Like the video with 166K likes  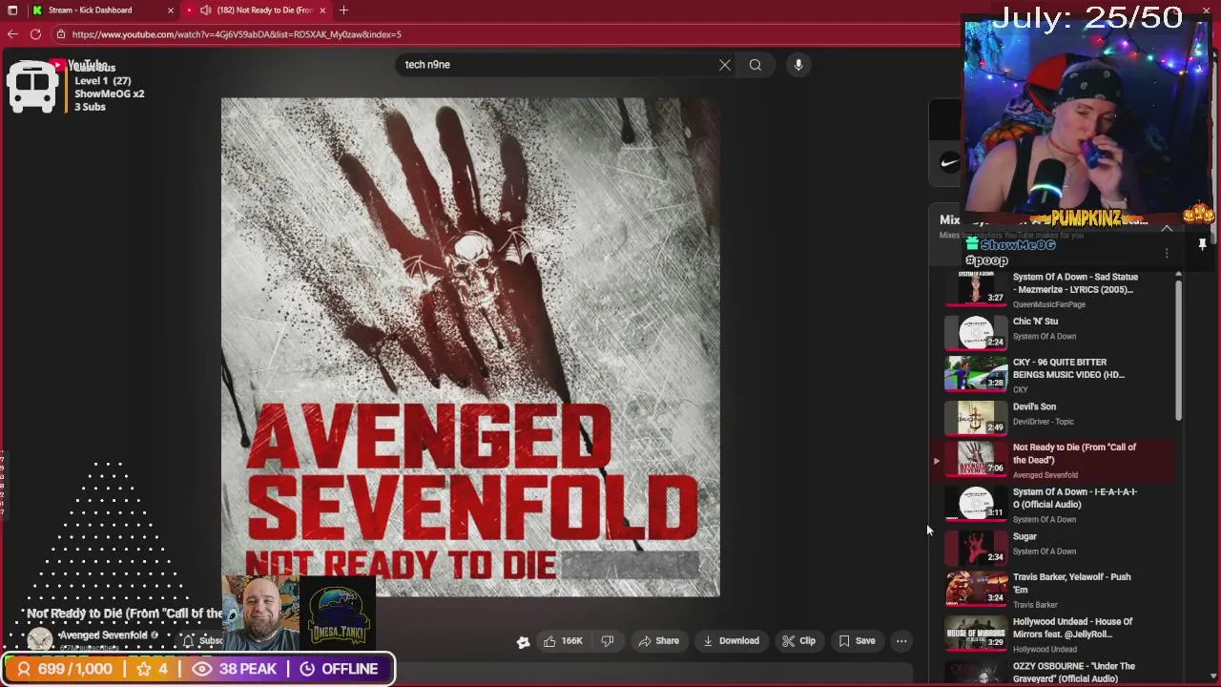pyautogui.click(x=562, y=641)
